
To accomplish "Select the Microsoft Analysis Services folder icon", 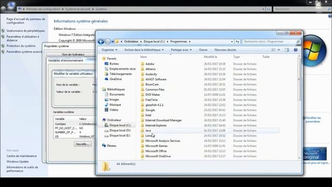I will 143,141.
